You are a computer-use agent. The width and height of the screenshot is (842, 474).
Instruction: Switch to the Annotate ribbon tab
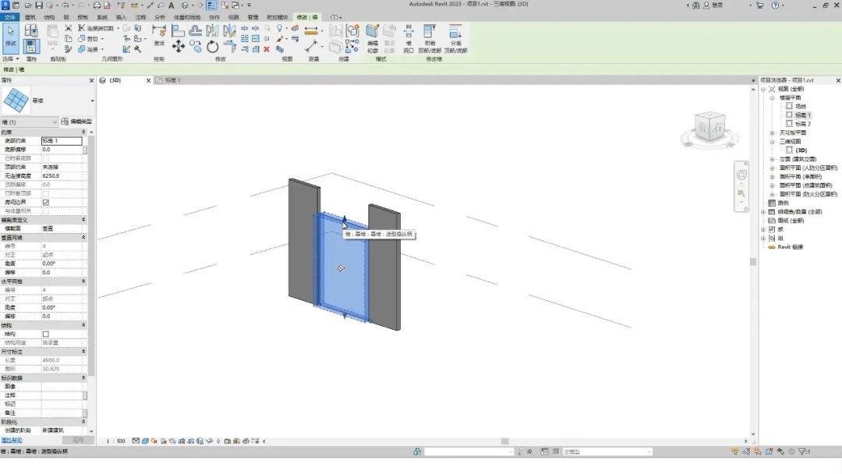click(x=140, y=17)
